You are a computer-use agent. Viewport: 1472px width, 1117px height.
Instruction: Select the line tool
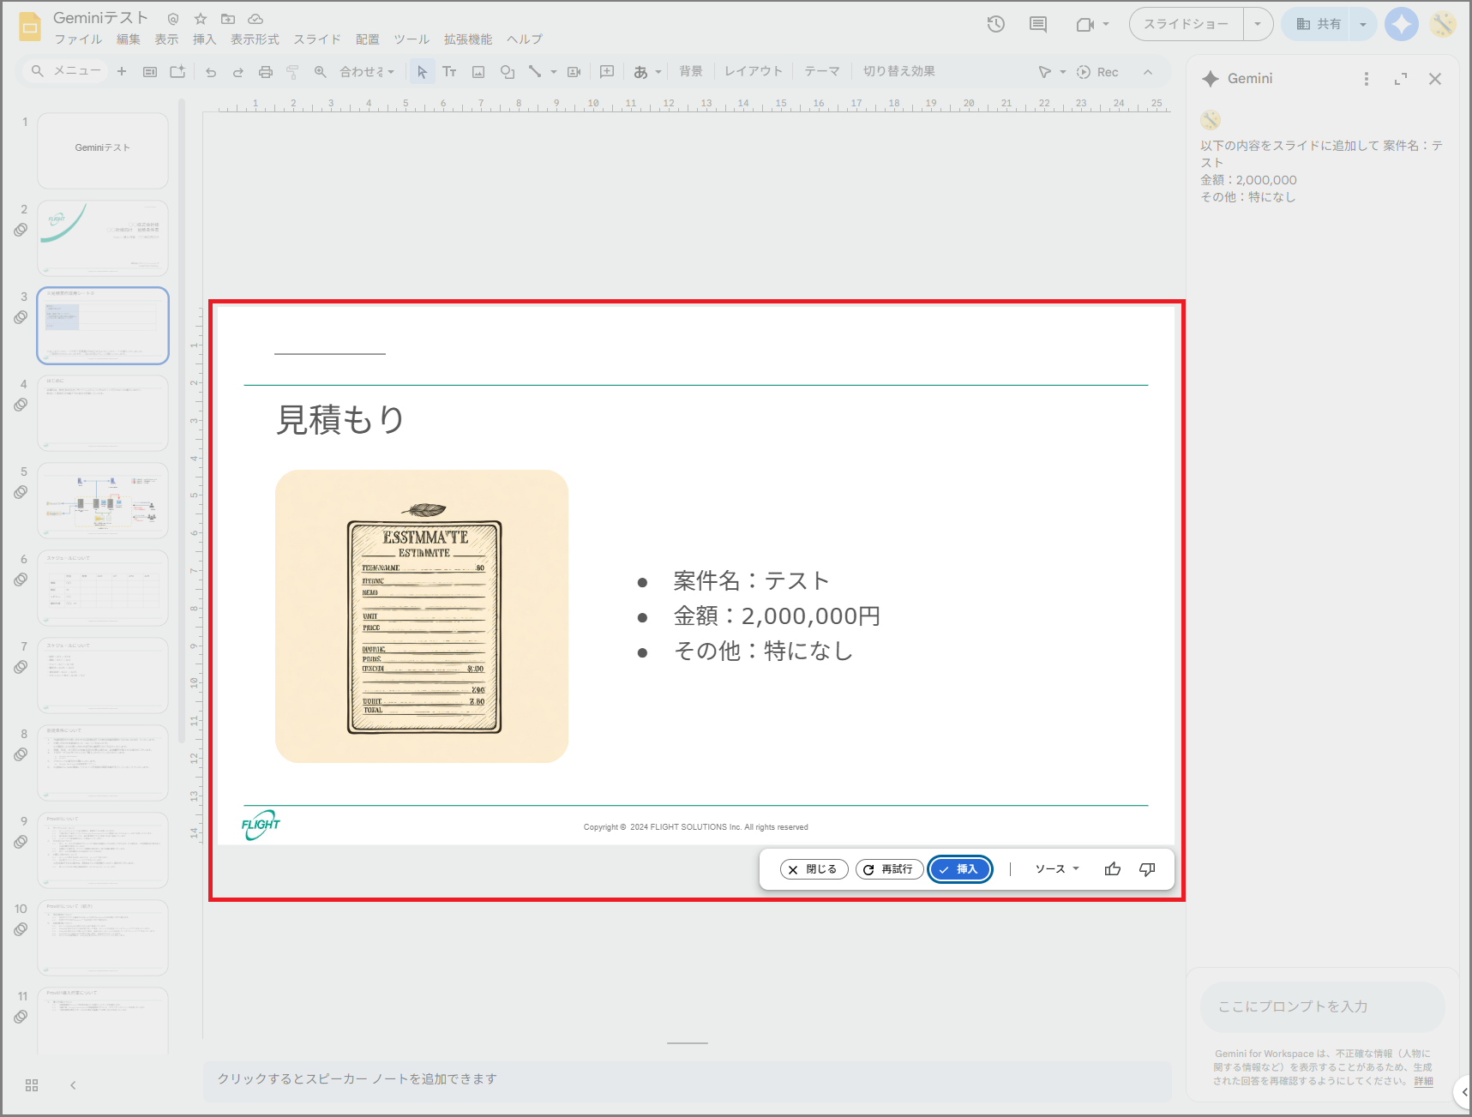tap(535, 72)
